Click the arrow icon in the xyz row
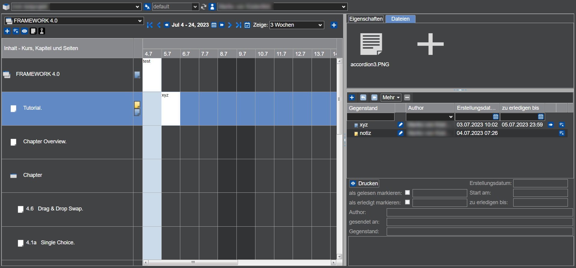The image size is (576, 268). [551, 125]
